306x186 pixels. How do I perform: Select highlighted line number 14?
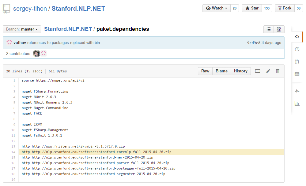click(x=13, y=152)
